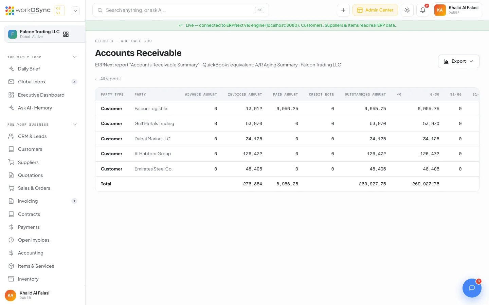Go to the Accounting section

pyautogui.click(x=42, y=253)
